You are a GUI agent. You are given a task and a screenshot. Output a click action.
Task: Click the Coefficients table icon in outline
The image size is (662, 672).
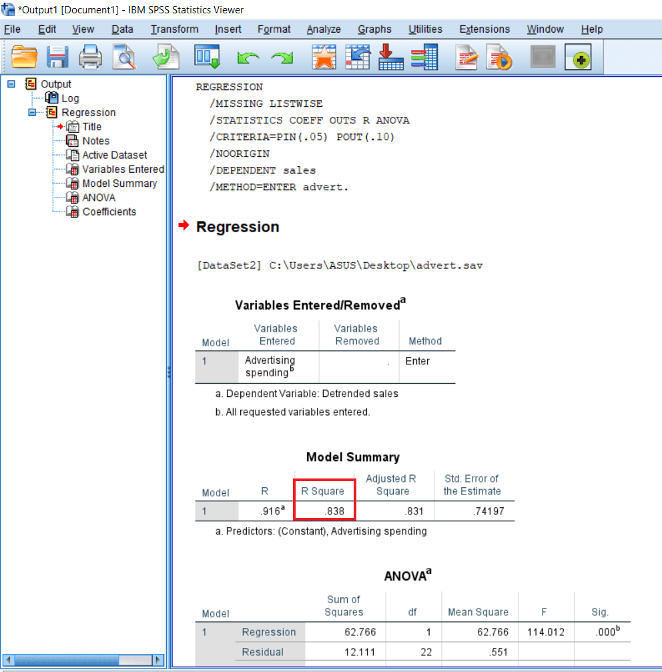coord(73,212)
